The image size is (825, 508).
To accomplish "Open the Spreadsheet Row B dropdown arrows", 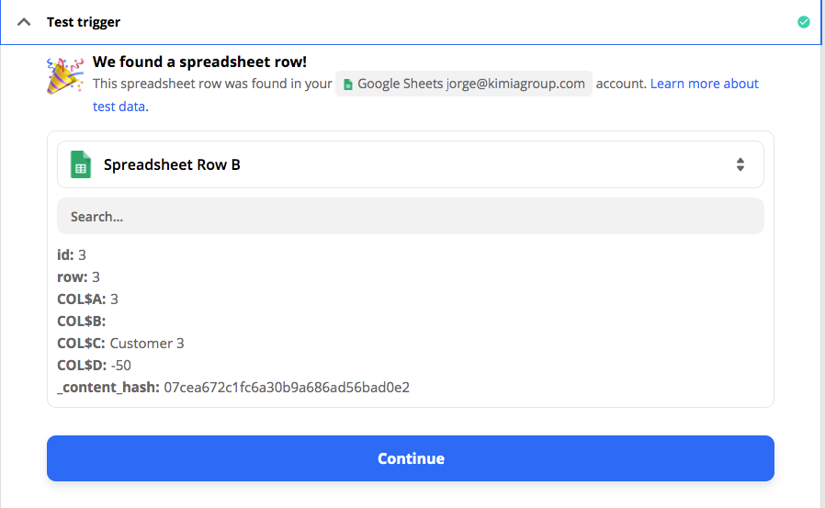I will [x=740, y=164].
